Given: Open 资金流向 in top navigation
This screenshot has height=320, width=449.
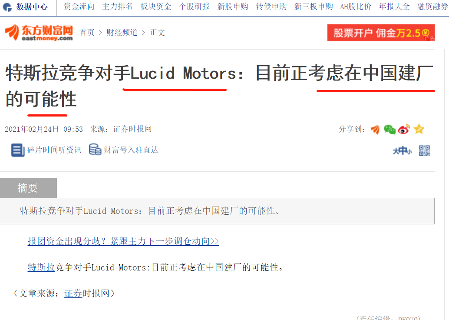Looking at the screenshot, I should (x=79, y=7).
